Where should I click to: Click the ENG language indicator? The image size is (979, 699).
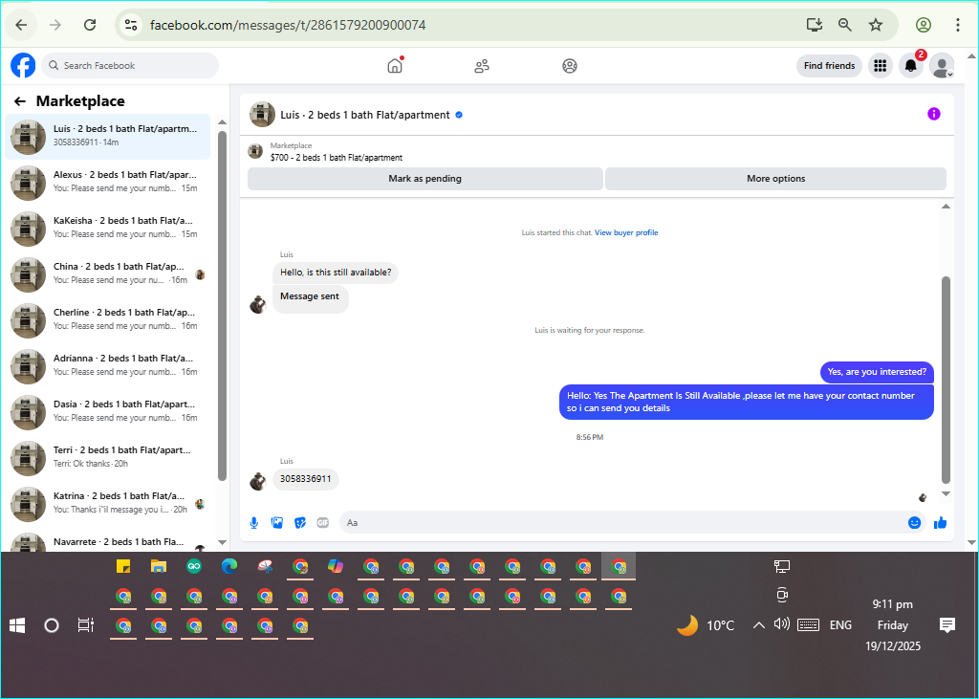(840, 625)
